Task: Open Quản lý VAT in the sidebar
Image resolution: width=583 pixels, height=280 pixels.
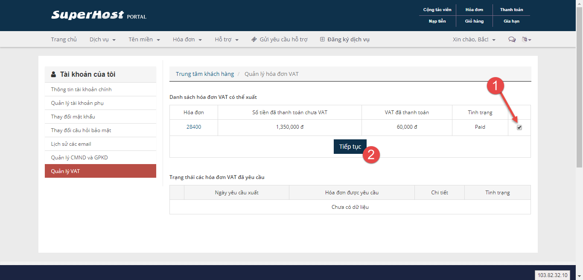Action: click(x=100, y=171)
